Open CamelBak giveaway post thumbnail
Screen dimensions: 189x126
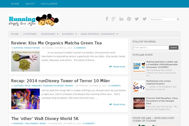(x=139, y=67)
